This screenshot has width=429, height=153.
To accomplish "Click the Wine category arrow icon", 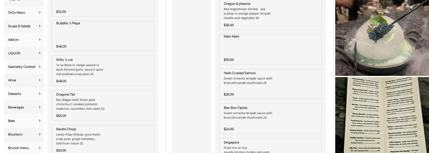I will (40, 80).
